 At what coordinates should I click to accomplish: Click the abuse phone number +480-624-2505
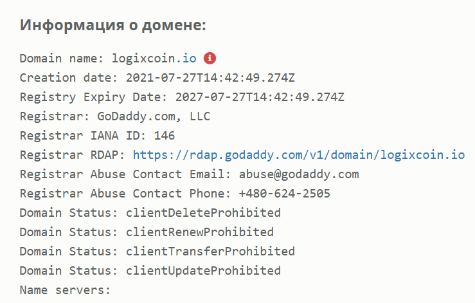tap(285, 194)
